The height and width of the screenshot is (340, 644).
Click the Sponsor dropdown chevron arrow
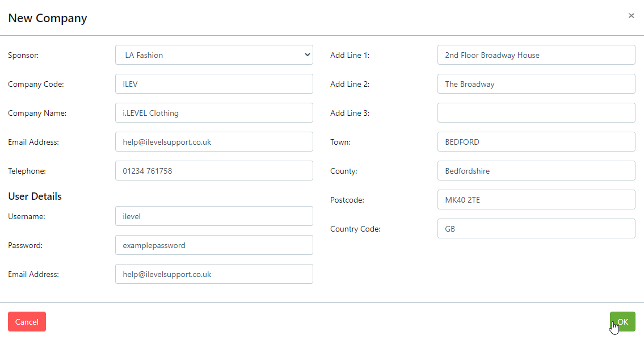click(x=307, y=55)
